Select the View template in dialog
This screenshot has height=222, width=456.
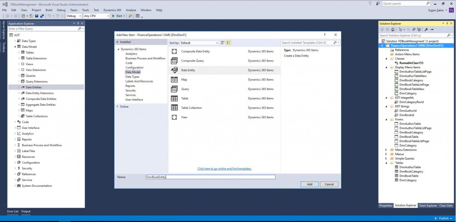pos(224,117)
